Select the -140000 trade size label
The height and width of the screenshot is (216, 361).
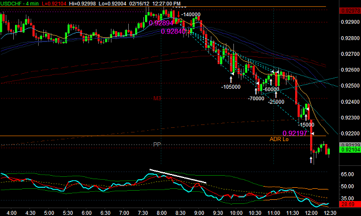(191, 14)
